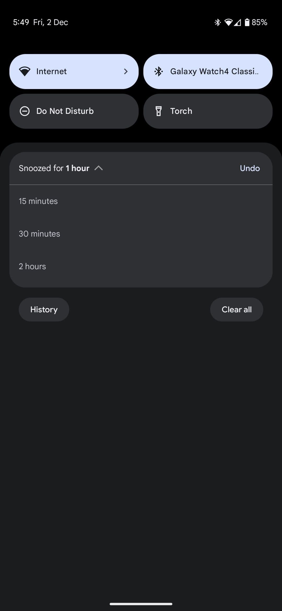Choose 2 hours snooze option

(x=32, y=266)
